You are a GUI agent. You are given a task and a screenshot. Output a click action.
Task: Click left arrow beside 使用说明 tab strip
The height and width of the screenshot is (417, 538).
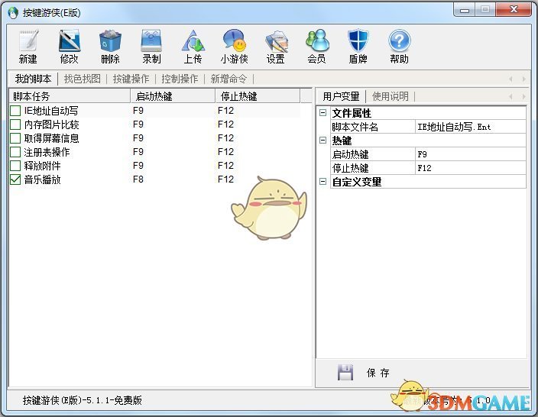pyautogui.click(x=510, y=96)
